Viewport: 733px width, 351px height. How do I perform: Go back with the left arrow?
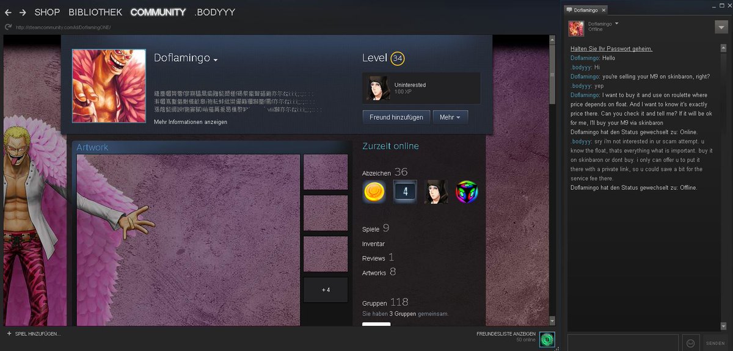point(8,12)
